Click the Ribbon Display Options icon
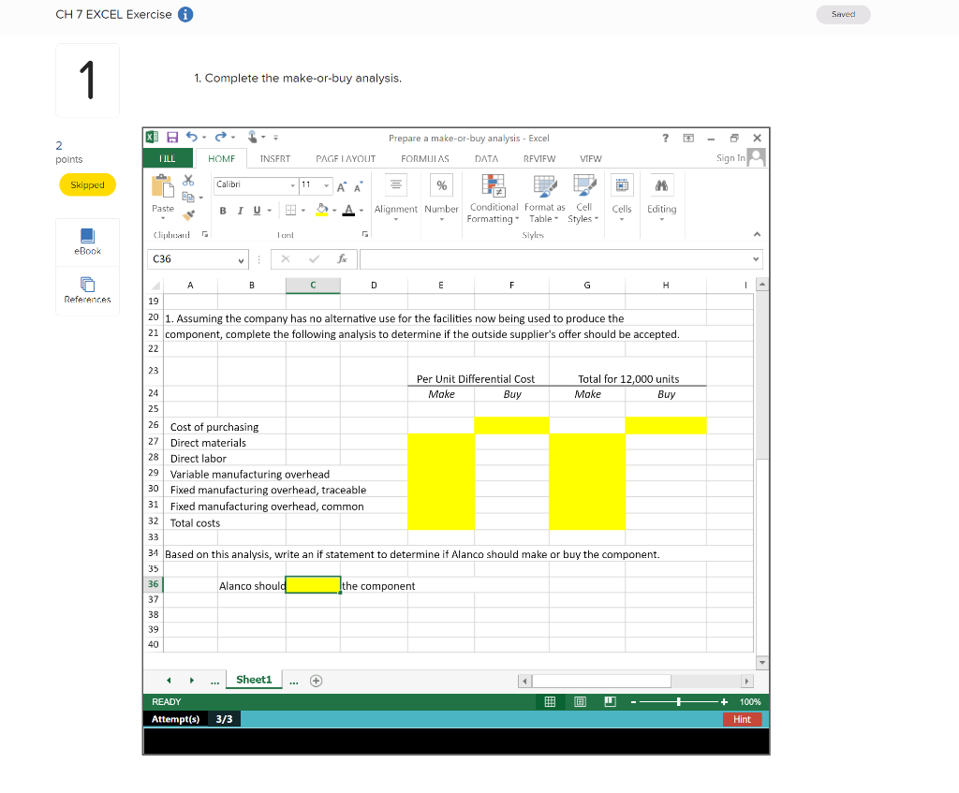 [688, 139]
